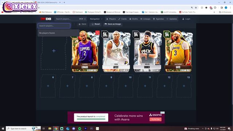
Task: Expand the Navigation dropdown
Action: (96, 19)
